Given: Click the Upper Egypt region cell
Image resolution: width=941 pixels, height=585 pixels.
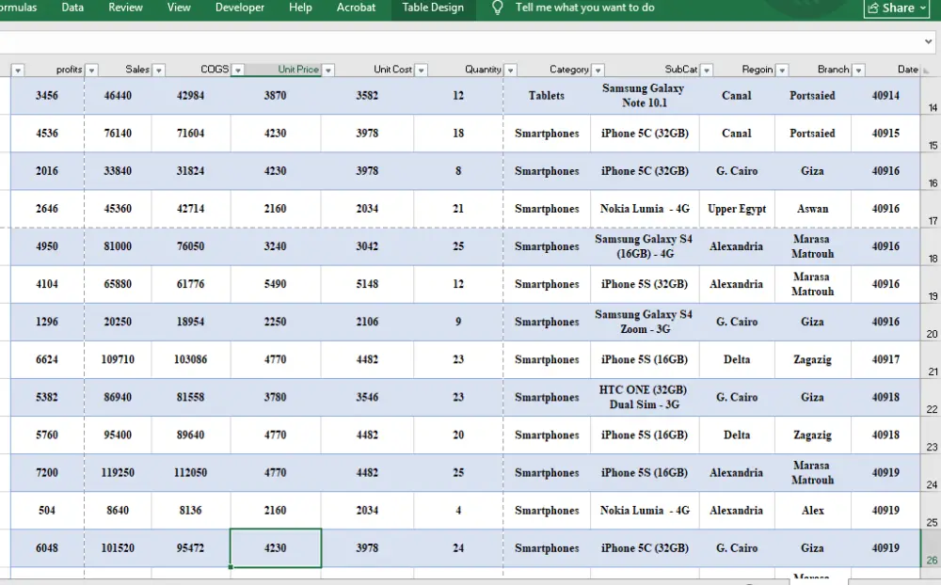Looking at the screenshot, I should (x=737, y=209).
